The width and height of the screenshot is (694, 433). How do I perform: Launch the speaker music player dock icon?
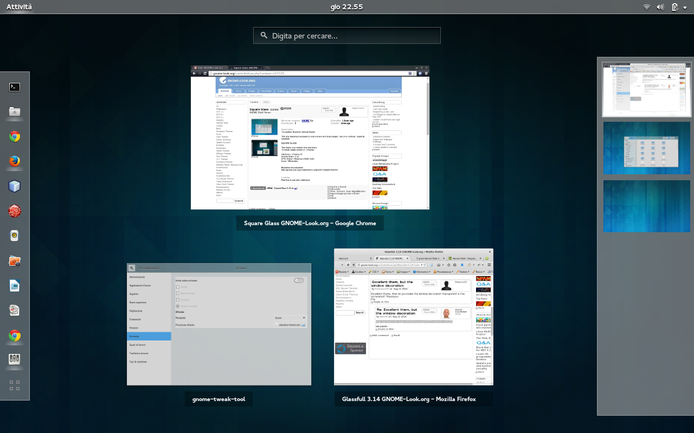point(15,236)
